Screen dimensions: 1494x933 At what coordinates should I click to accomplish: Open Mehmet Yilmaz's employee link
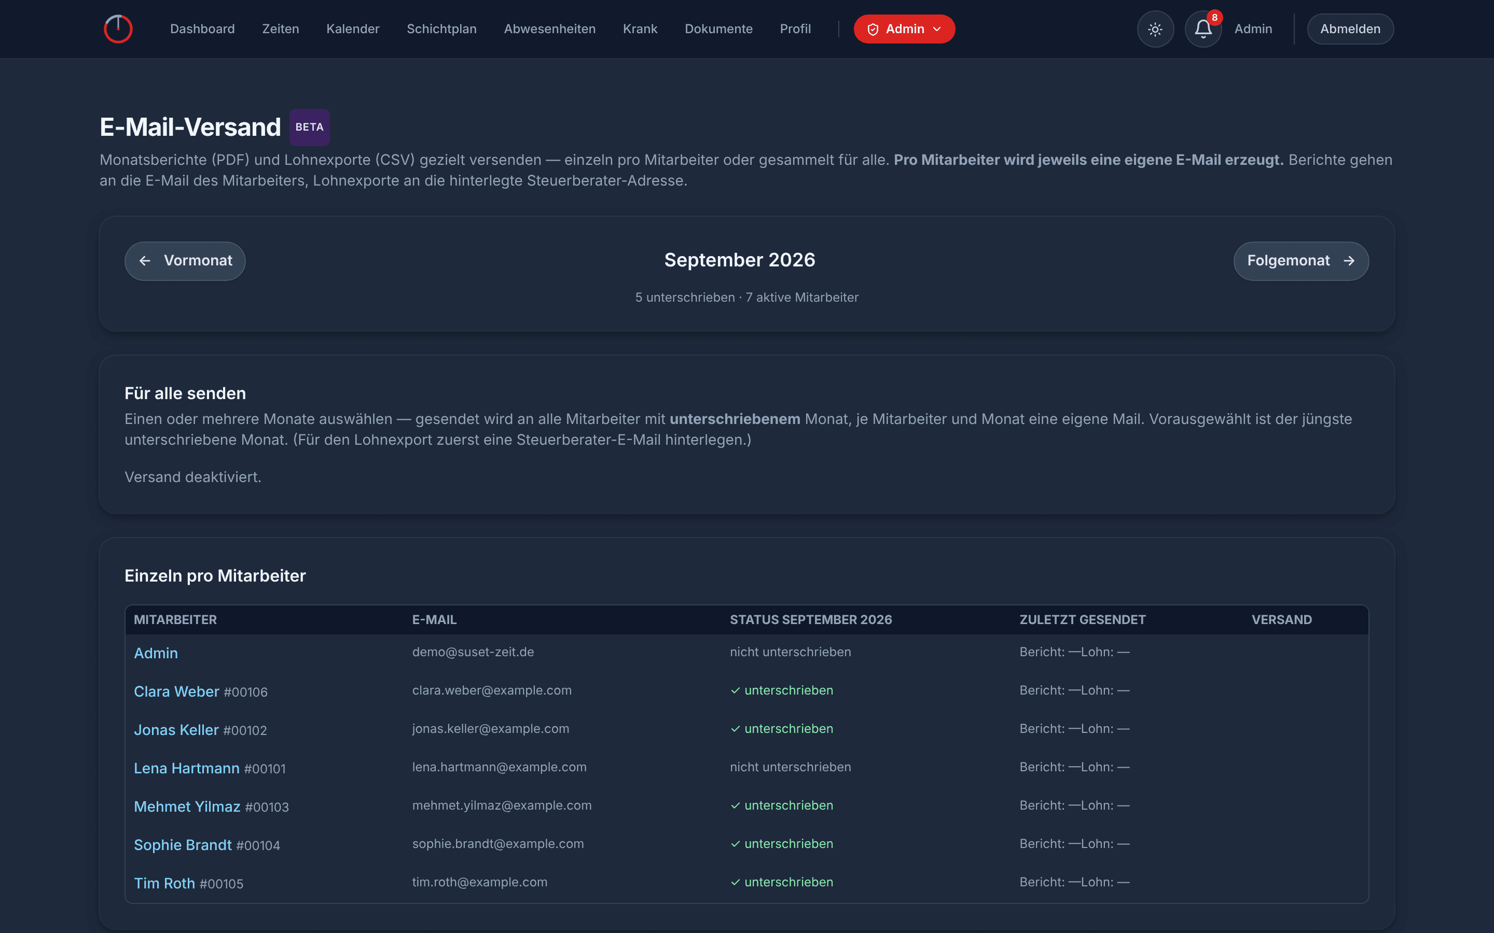(187, 806)
